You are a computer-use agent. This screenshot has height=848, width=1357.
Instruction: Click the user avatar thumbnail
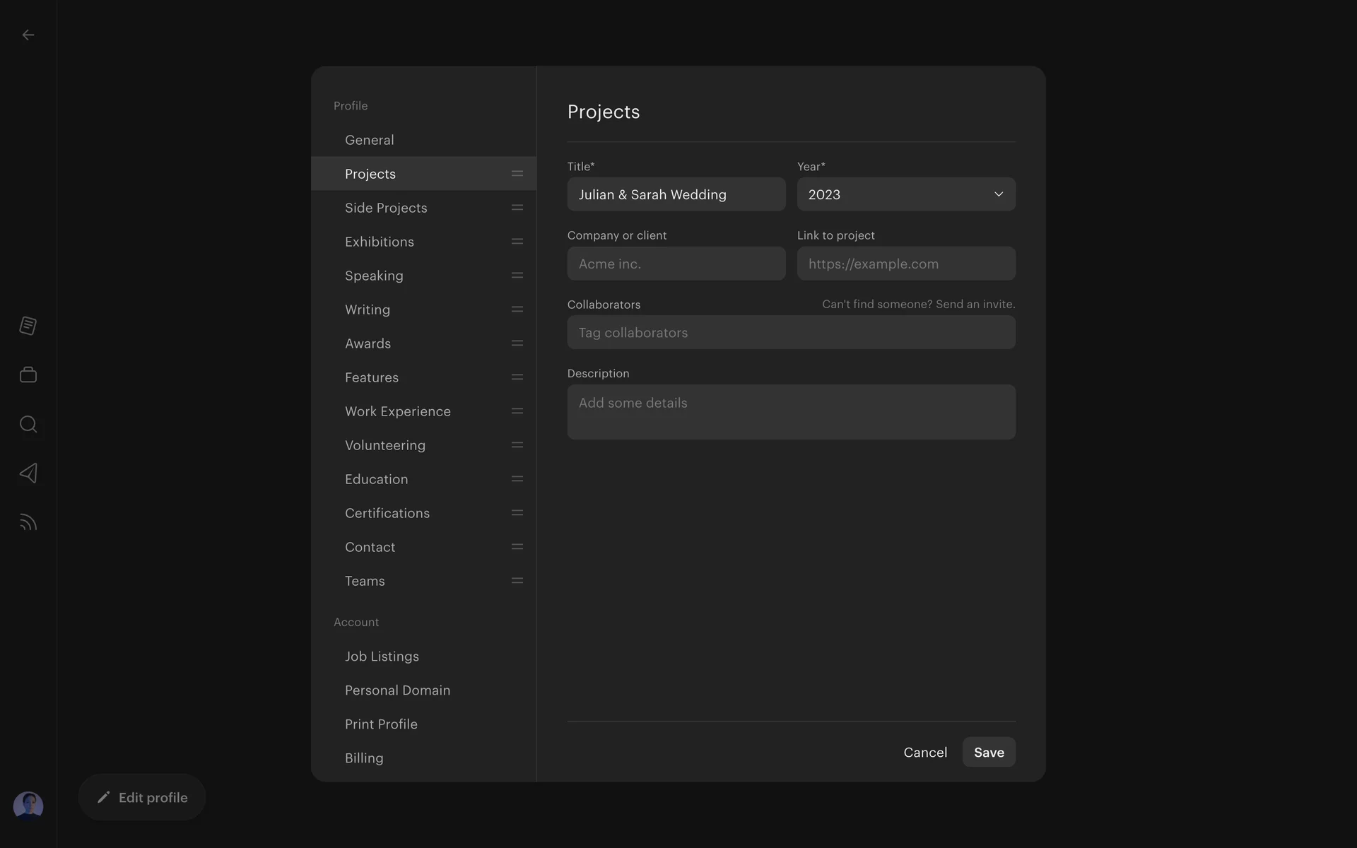tap(28, 806)
